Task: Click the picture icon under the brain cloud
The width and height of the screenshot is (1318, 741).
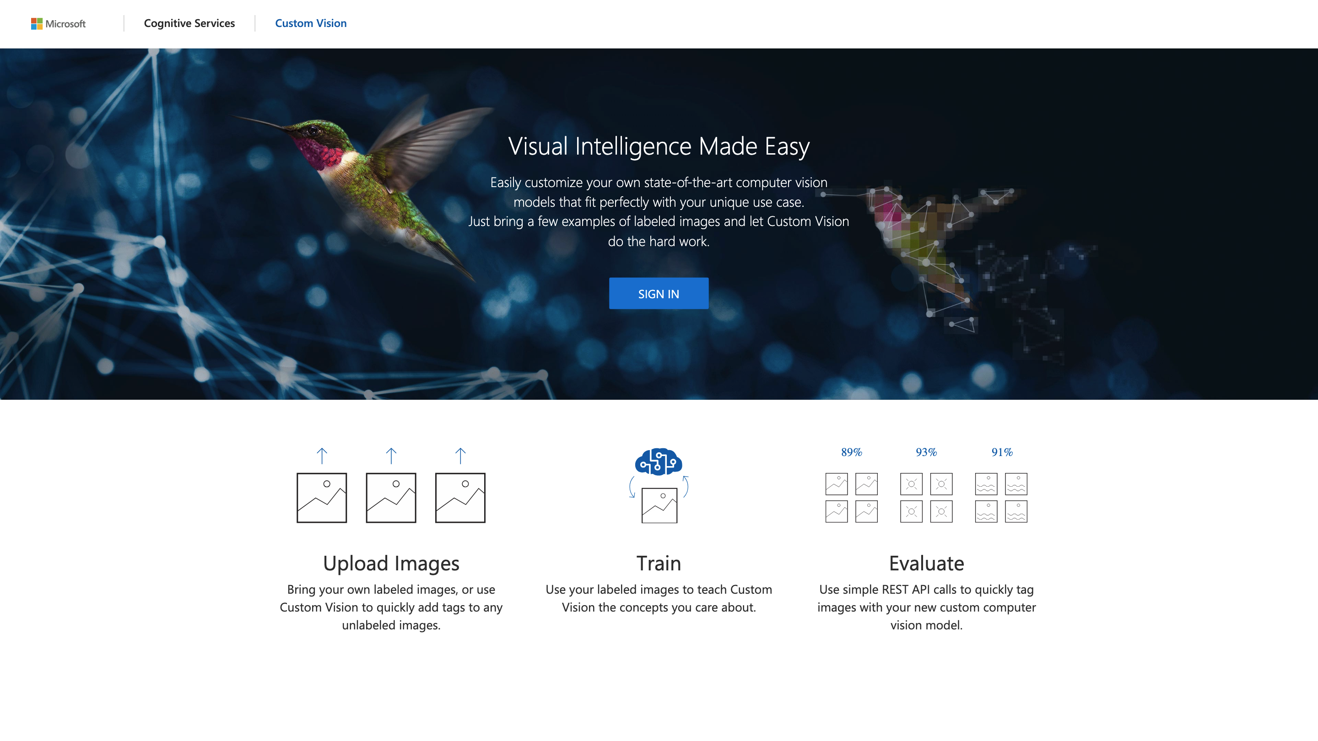Action: tap(659, 505)
